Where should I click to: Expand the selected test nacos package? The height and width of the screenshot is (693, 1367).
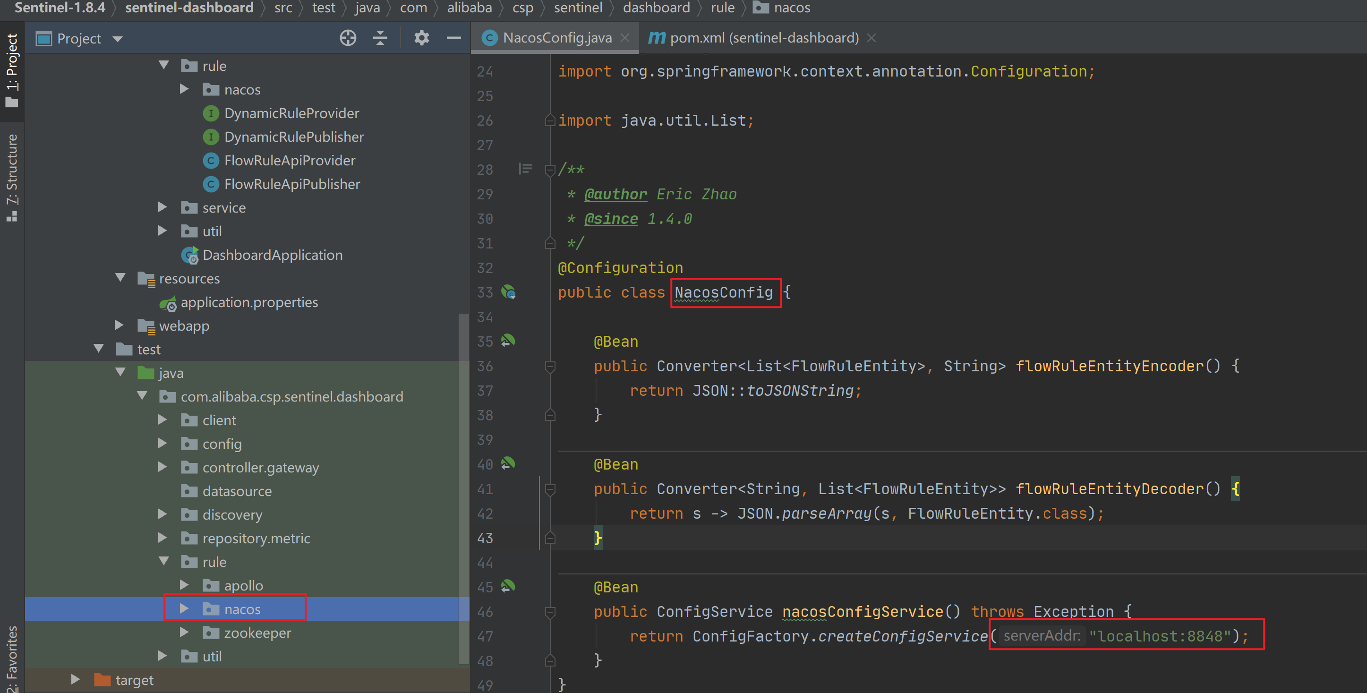[184, 608]
